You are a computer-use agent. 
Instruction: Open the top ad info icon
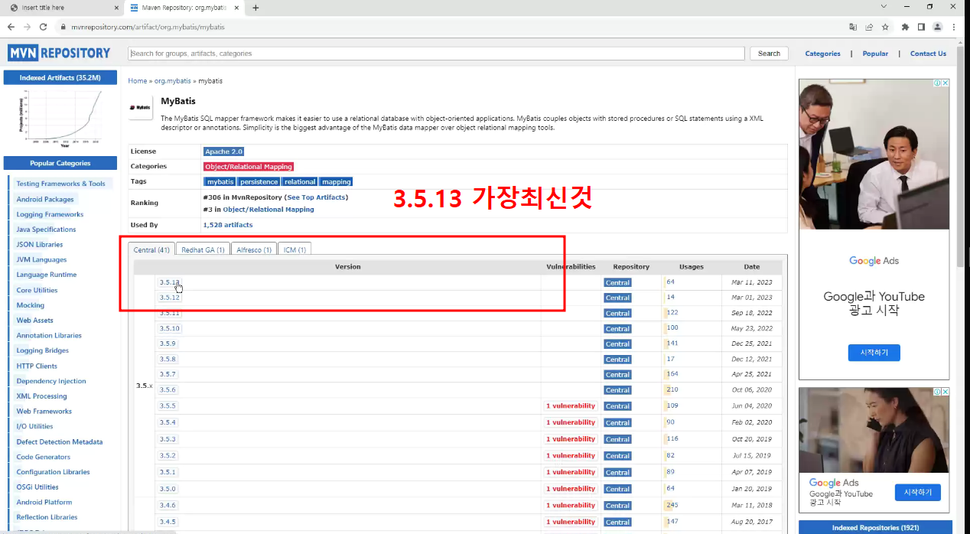937,83
